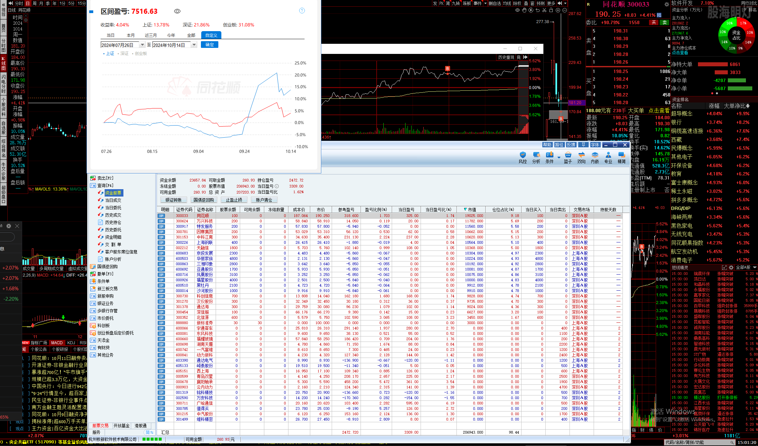Click the eye icon in chart toolbar
Image resolution: width=758 pixels, height=446 pixels.
(x=518, y=10)
